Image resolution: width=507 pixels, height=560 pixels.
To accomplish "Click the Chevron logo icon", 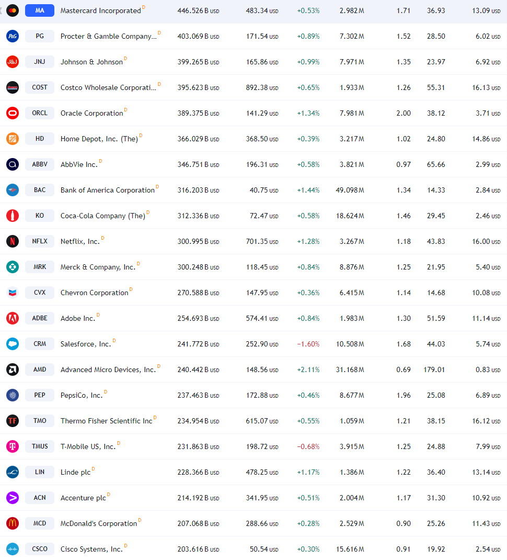I will coord(13,293).
